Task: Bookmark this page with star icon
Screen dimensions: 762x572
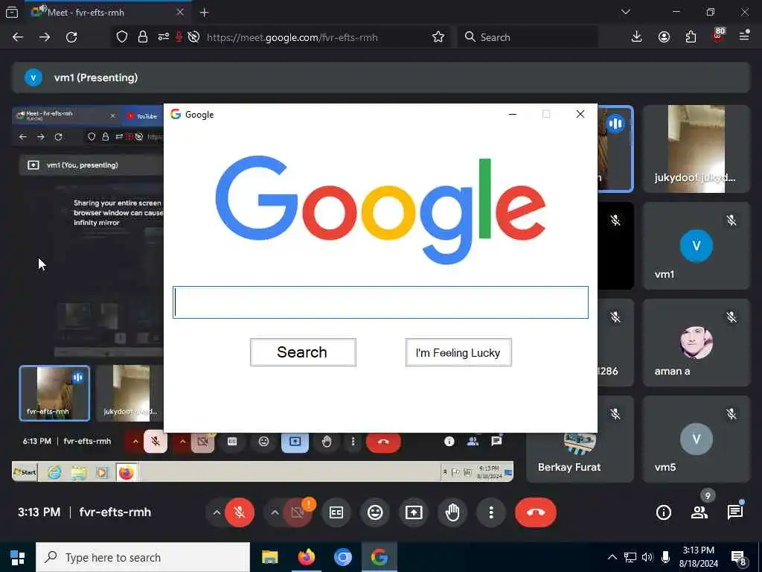Action: [x=438, y=37]
